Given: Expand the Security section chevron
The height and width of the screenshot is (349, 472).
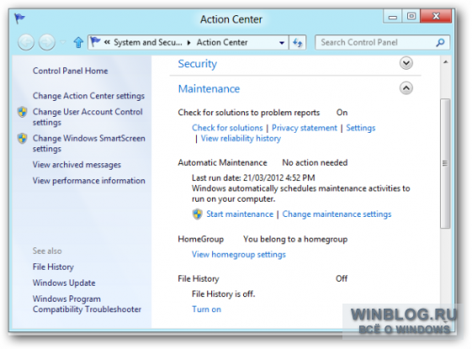Looking at the screenshot, I should tap(406, 63).
